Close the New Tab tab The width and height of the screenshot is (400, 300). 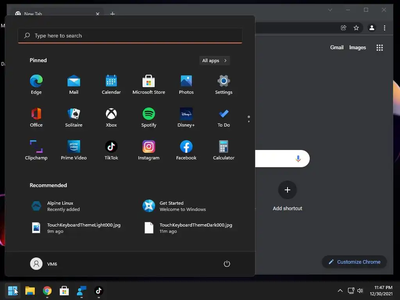click(x=97, y=14)
